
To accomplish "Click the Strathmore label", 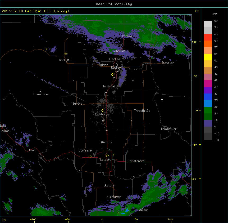I will click(136, 161).
